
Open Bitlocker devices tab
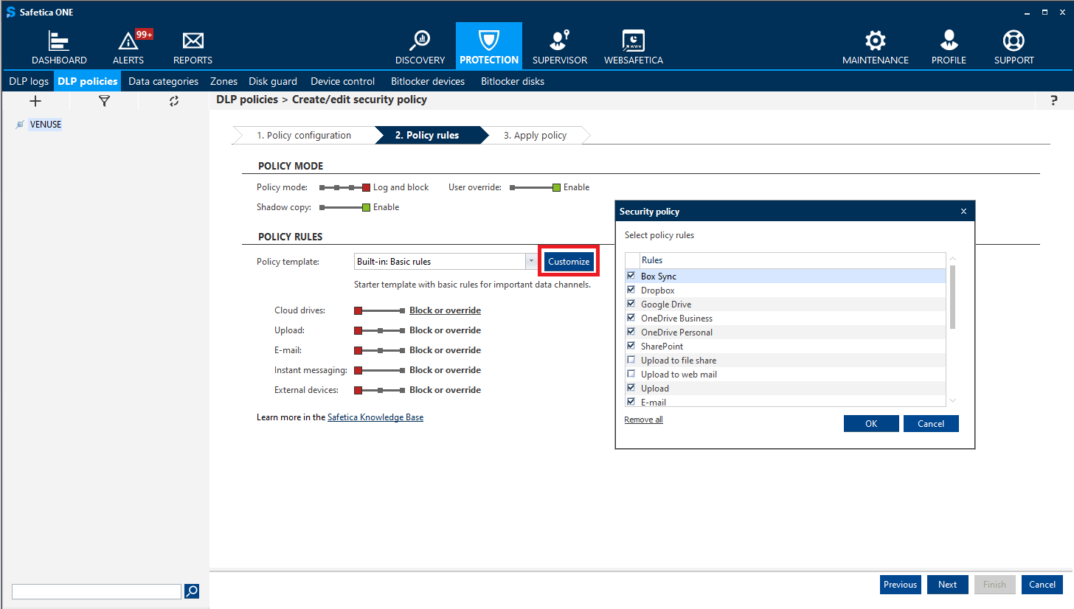pos(428,81)
